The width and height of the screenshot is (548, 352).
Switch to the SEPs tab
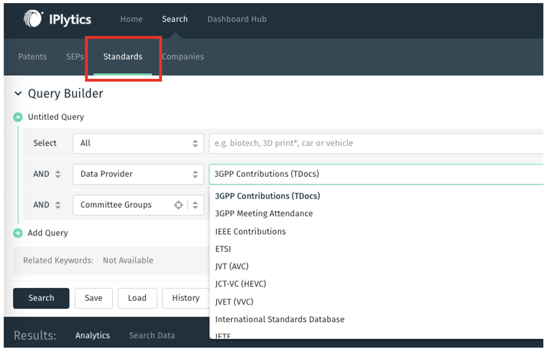pyautogui.click(x=75, y=56)
